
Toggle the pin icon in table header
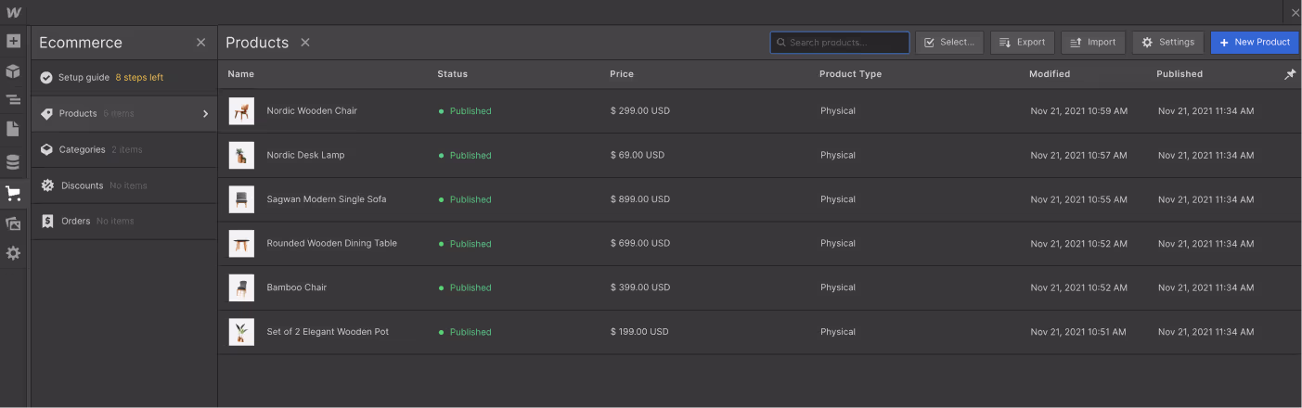[1289, 75]
